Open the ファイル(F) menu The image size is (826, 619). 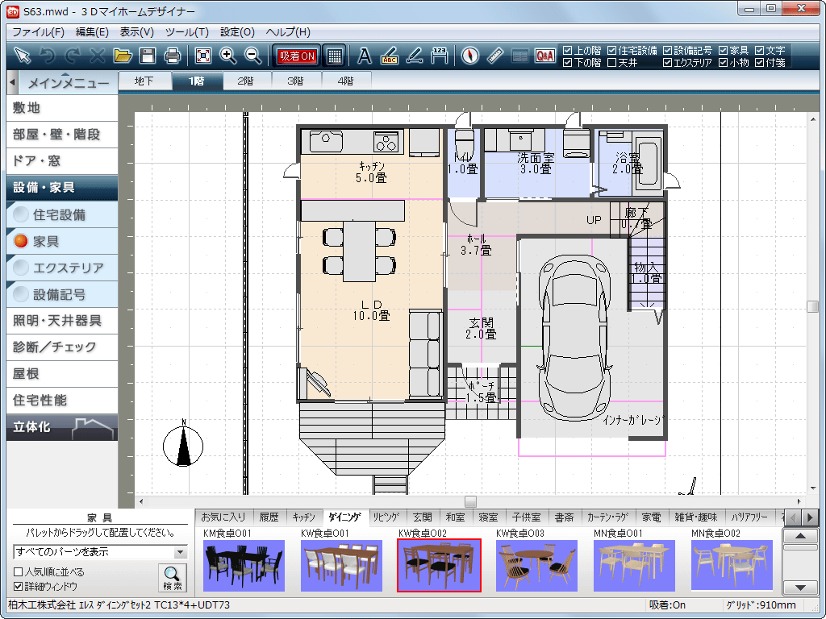click(x=38, y=32)
